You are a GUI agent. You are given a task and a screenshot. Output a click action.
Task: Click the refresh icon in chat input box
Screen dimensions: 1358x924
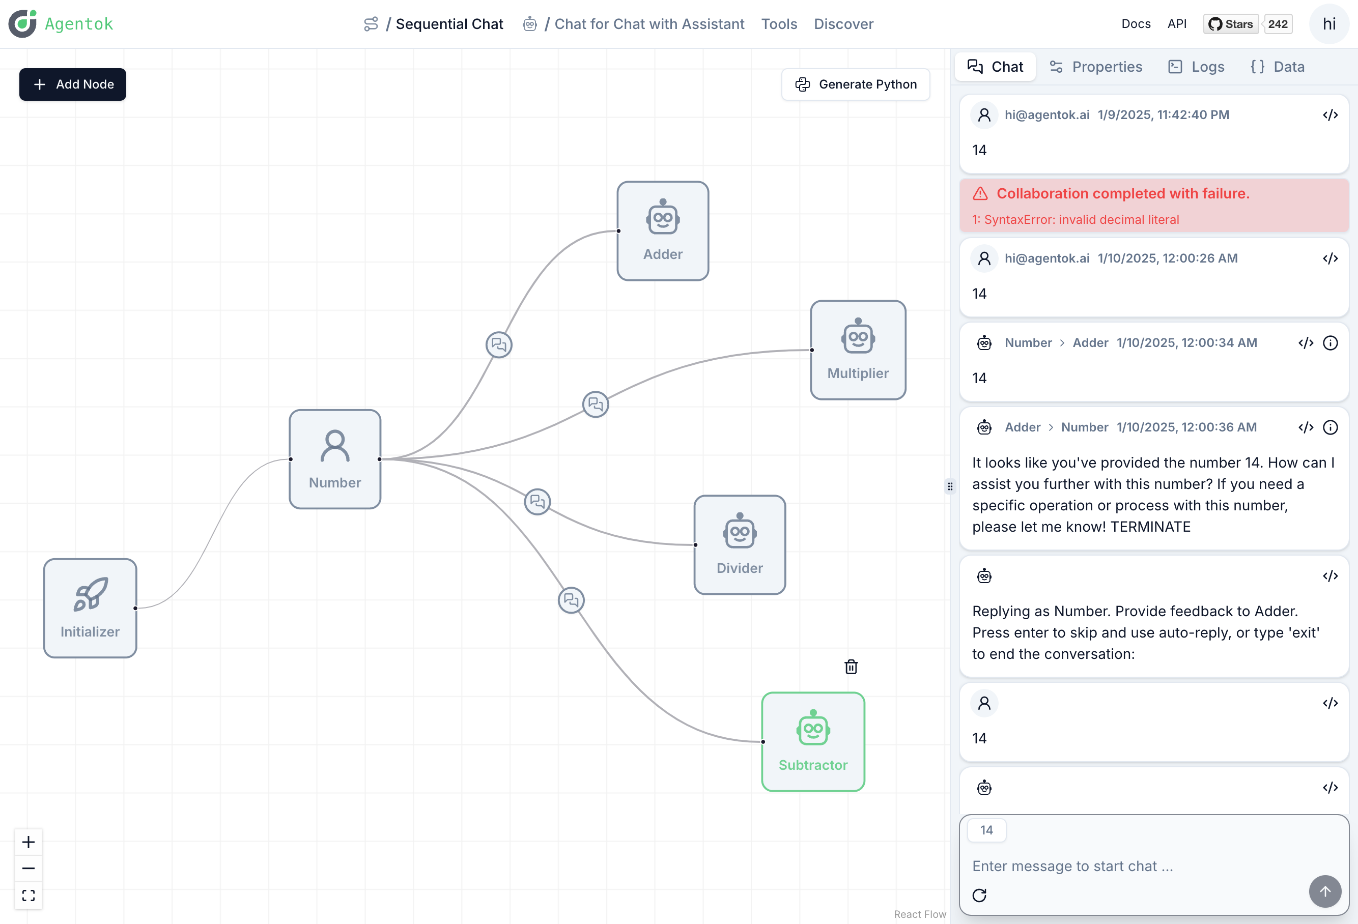[x=979, y=895]
